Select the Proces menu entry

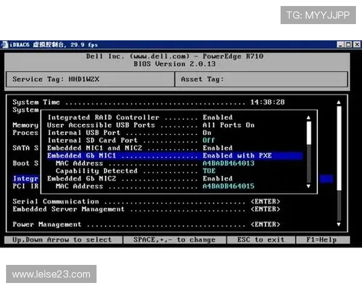25,132
